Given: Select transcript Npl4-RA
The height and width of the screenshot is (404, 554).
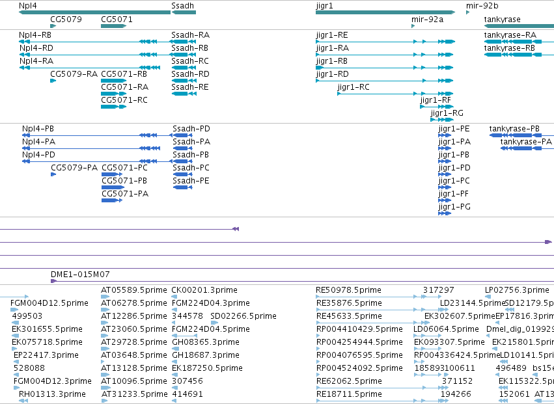Looking at the screenshot, I should 89,68.
